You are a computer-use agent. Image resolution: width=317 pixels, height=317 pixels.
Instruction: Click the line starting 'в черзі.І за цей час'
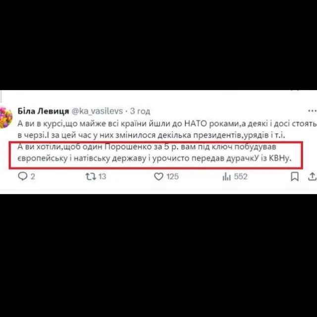pos(151,135)
